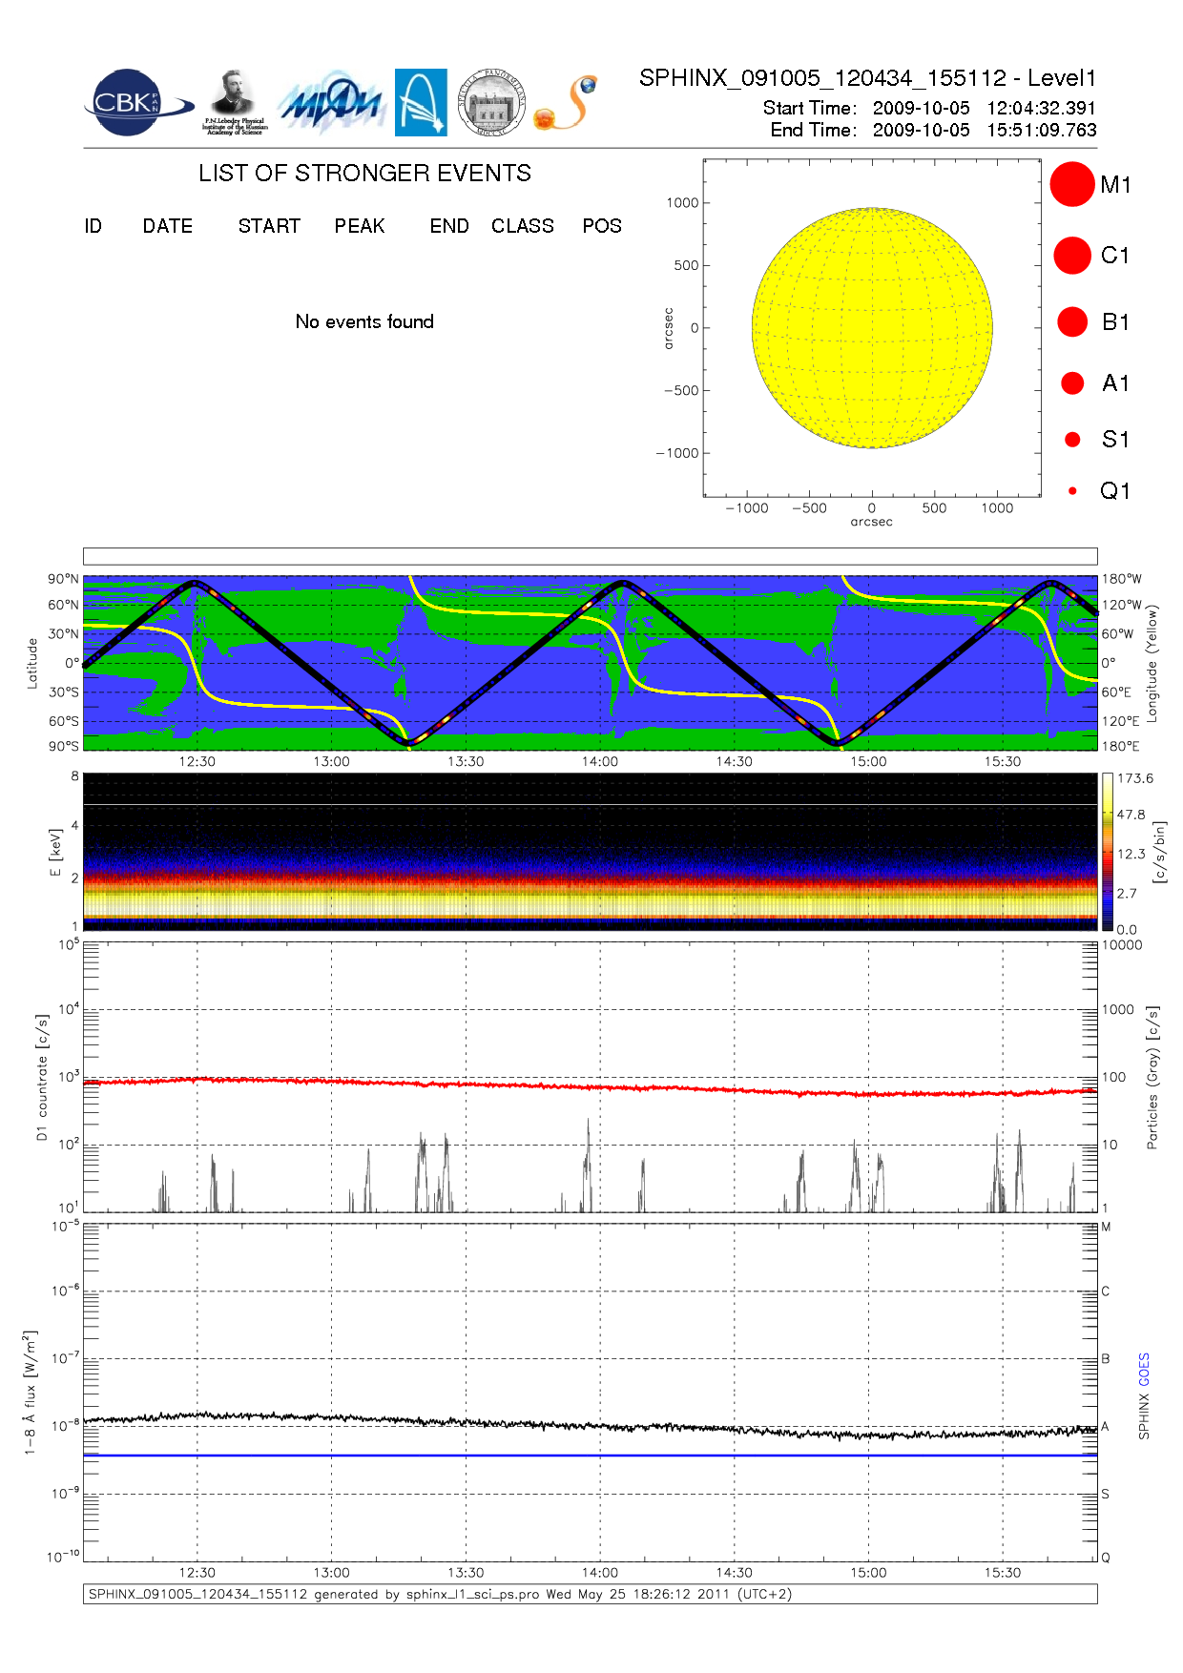
Task: Select the M1 red circle legend marker
Action: (1071, 184)
